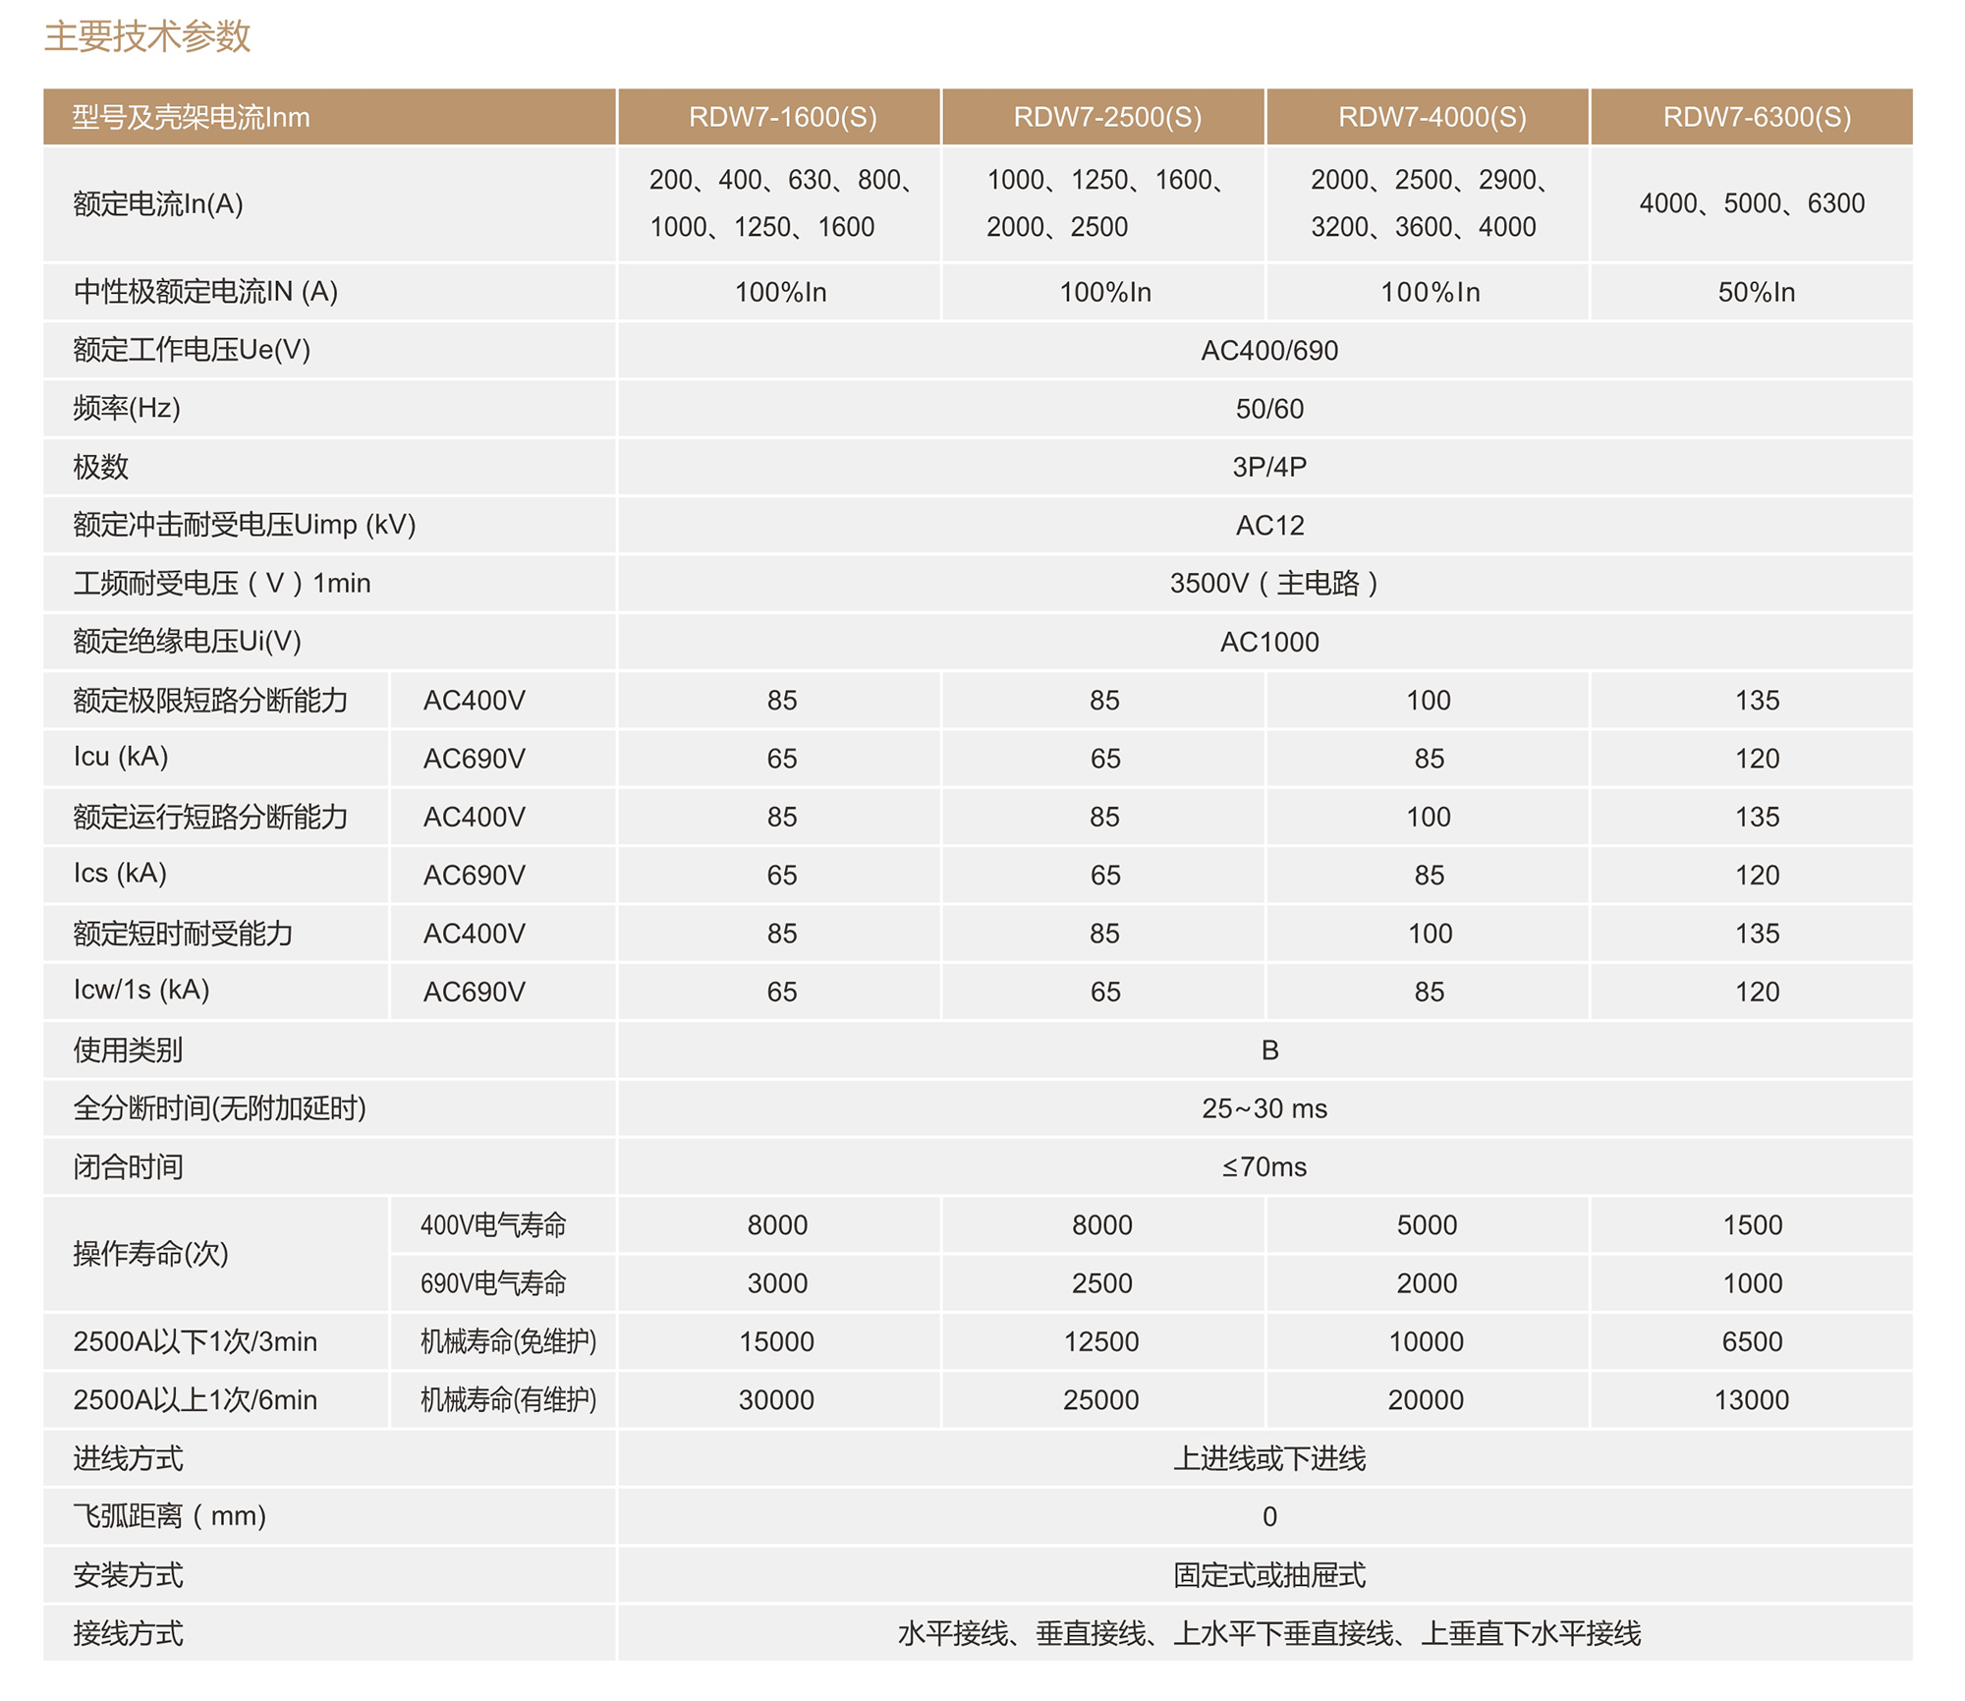Click the 固定式或抽屉式 installation cell
1965x1701 pixels.
[1268, 1576]
